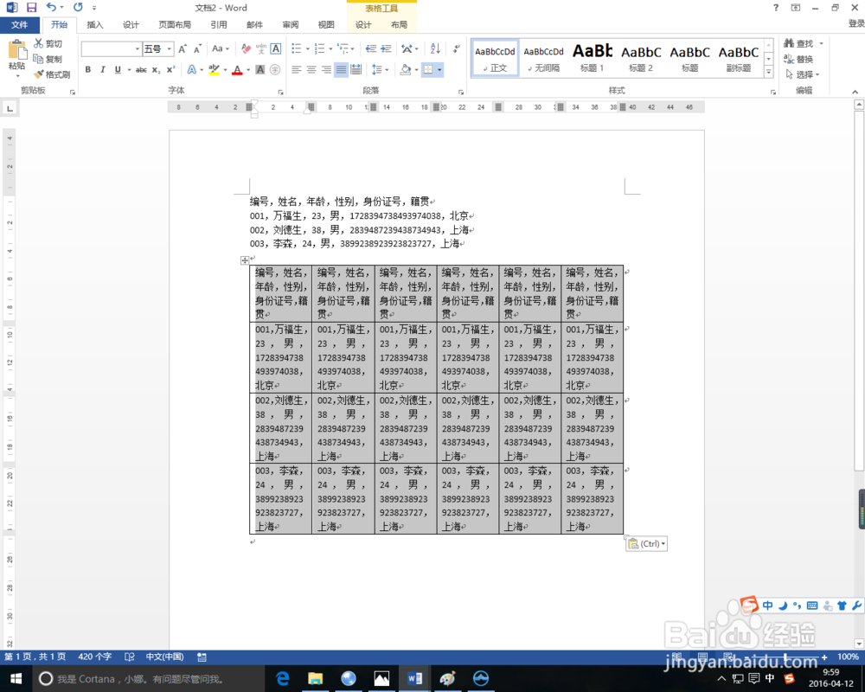Click 登录 to sign in

tap(856, 23)
